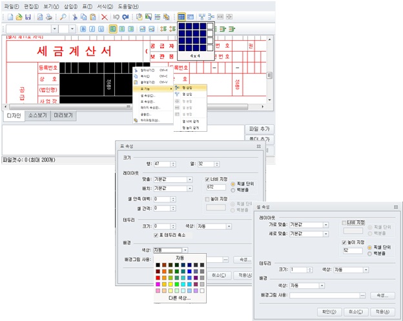Click the Insert column toolbar icon
The width and height of the screenshot is (403, 321).
pyautogui.click(x=201, y=17)
